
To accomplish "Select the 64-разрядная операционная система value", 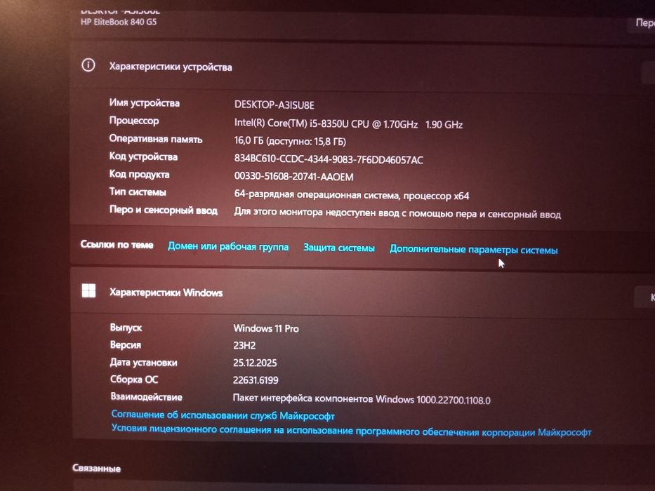I will click(351, 195).
